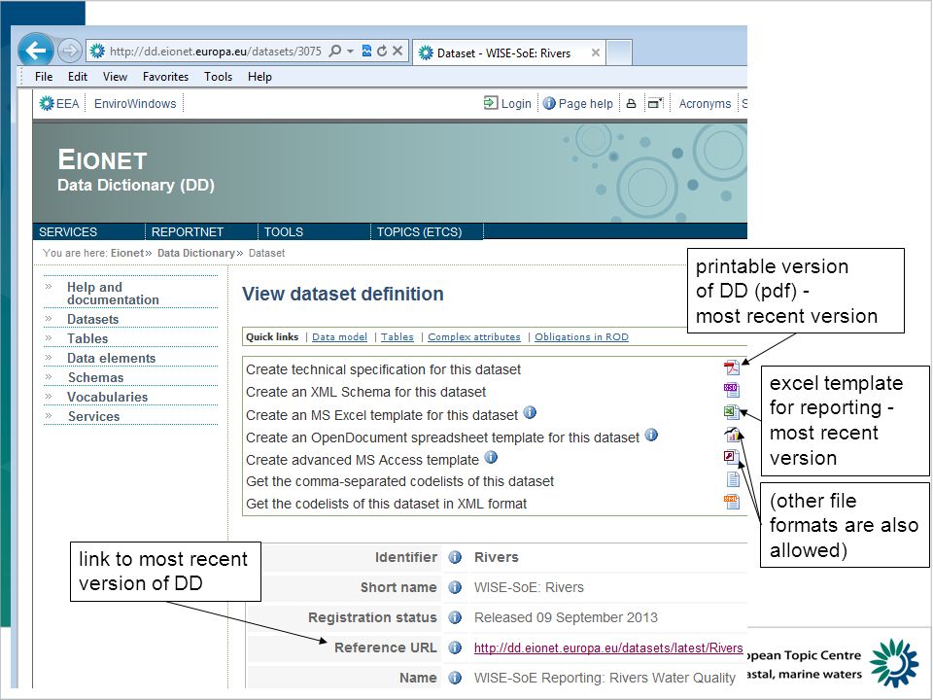Stop loading with the X icon

click(397, 52)
